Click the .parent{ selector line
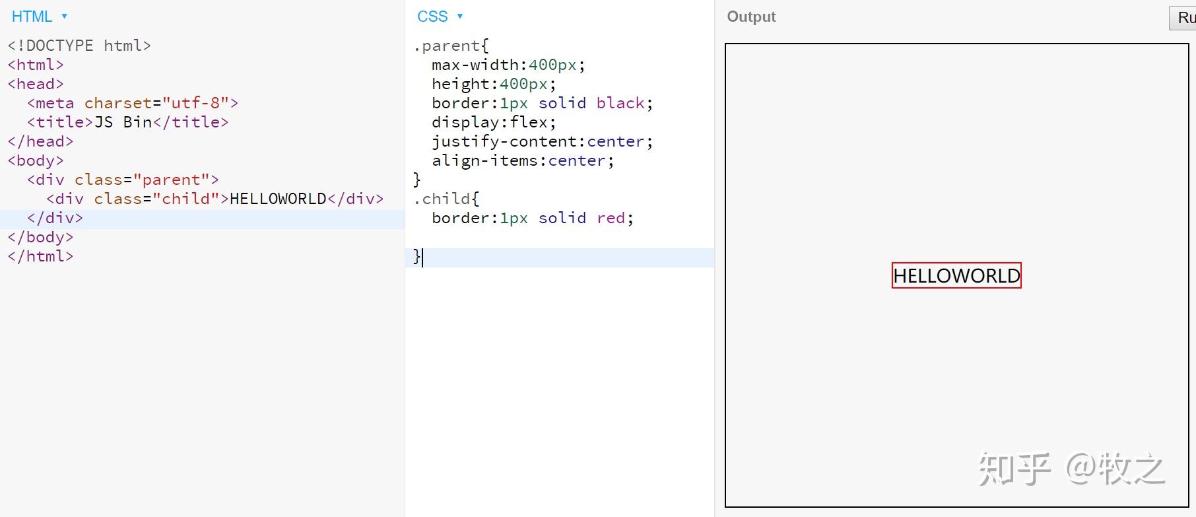Screen dimensions: 1196x517 point(451,46)
